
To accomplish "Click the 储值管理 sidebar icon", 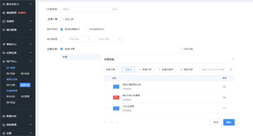I will 4,13.
